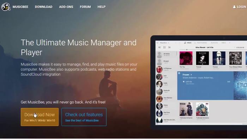Click the Download Now button
Image resolution: width=247 pixels, height=139 pixels.
click(40, 117)
